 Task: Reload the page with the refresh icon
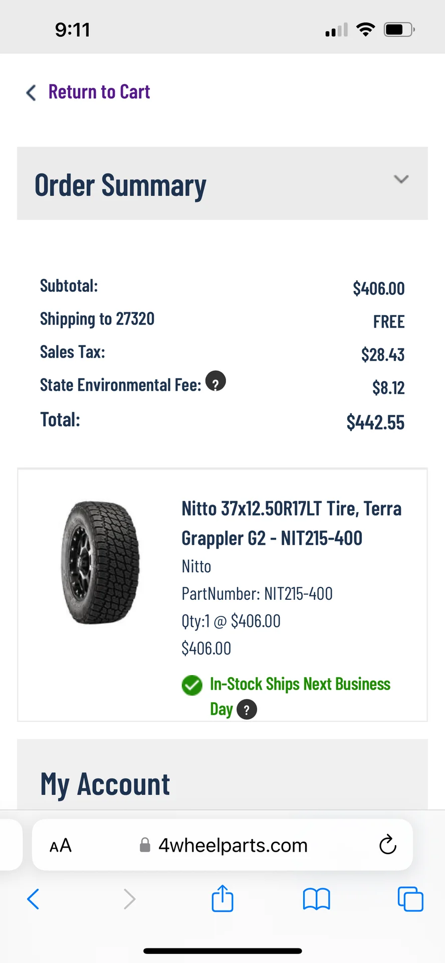click(x=387, y=845)
